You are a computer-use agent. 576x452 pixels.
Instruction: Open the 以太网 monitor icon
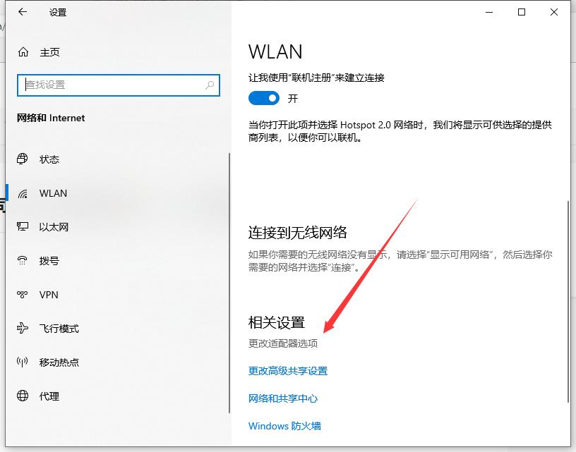[23, 227]
